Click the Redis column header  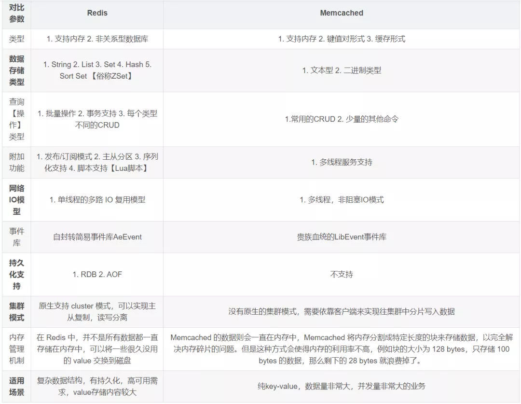[97, 13]
